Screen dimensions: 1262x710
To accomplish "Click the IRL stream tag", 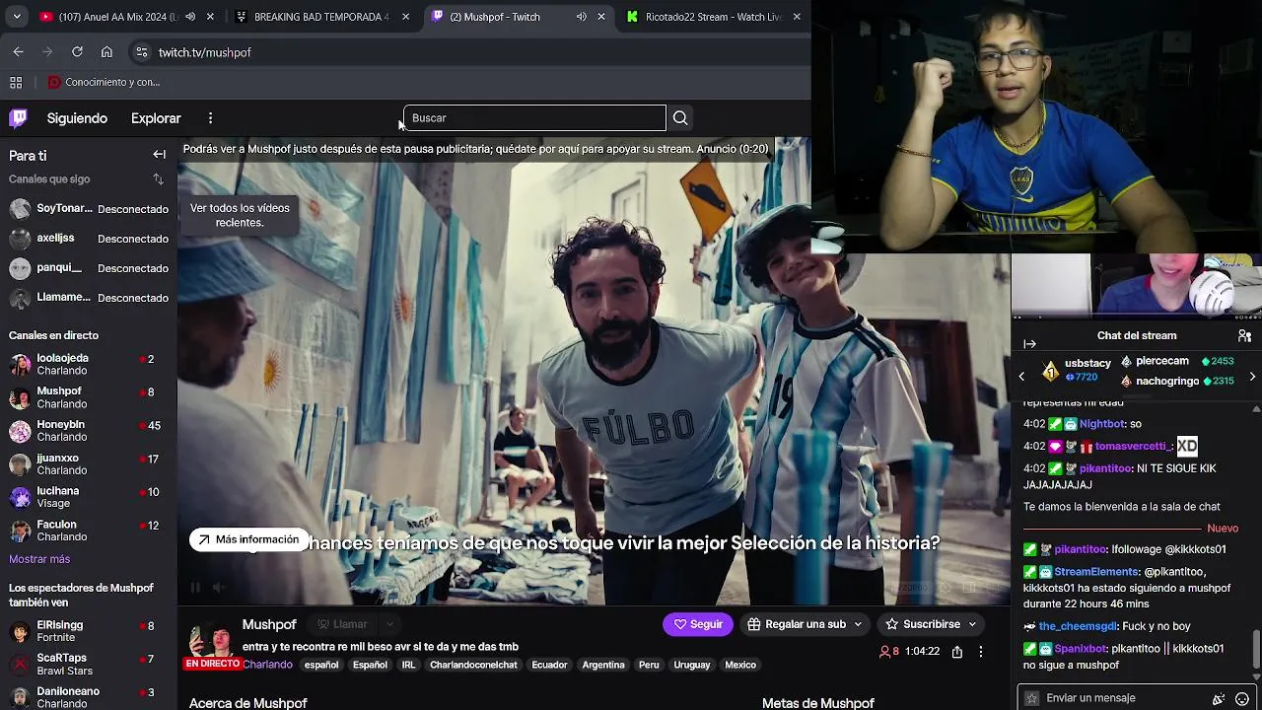I will pyautogui.click(x=408, y=665).
